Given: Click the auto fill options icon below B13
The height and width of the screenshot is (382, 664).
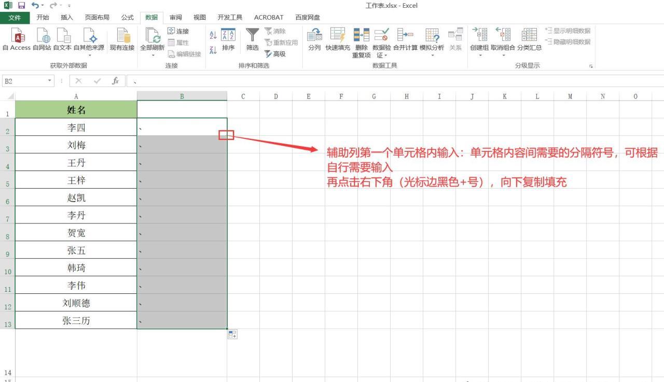Looking at the screenshot, I should pyautogui.click(x=232, y=334).
